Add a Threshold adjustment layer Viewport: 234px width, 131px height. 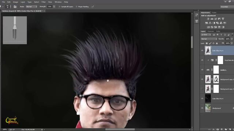coord(215,27)
